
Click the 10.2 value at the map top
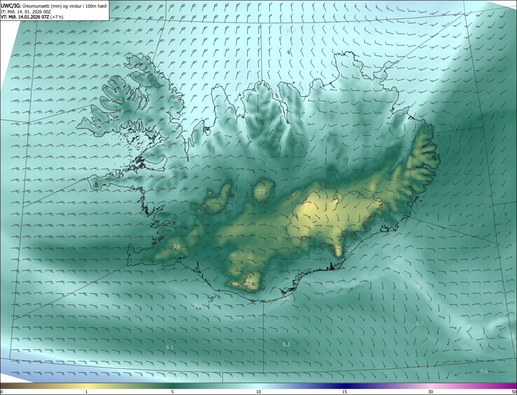(x=291, y=31)
